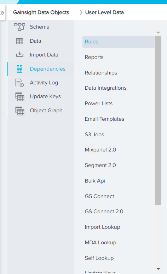The height and width of the screenshot is (274, 167).
Task: Click the Data grid icon
Action: click(x=19, y=41)
